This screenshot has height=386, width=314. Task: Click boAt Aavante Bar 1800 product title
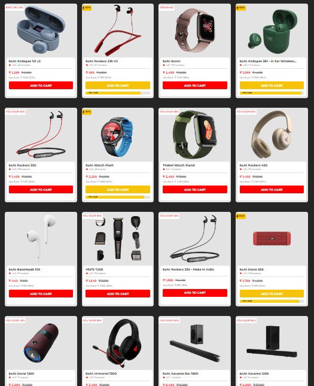[181, 373]
